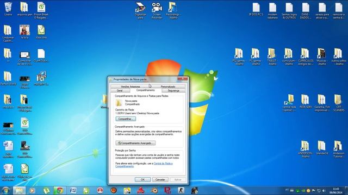Close the Propriedades de Nova pasta dialog
Screen dimensions: 348x195
click(183, 79)
